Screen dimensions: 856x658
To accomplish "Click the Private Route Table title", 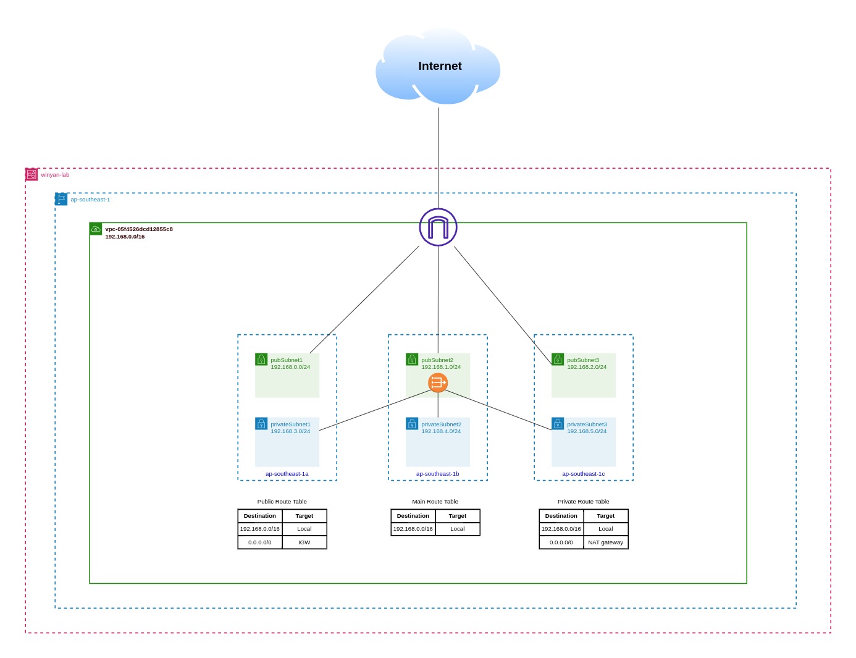I will [584, 502].
